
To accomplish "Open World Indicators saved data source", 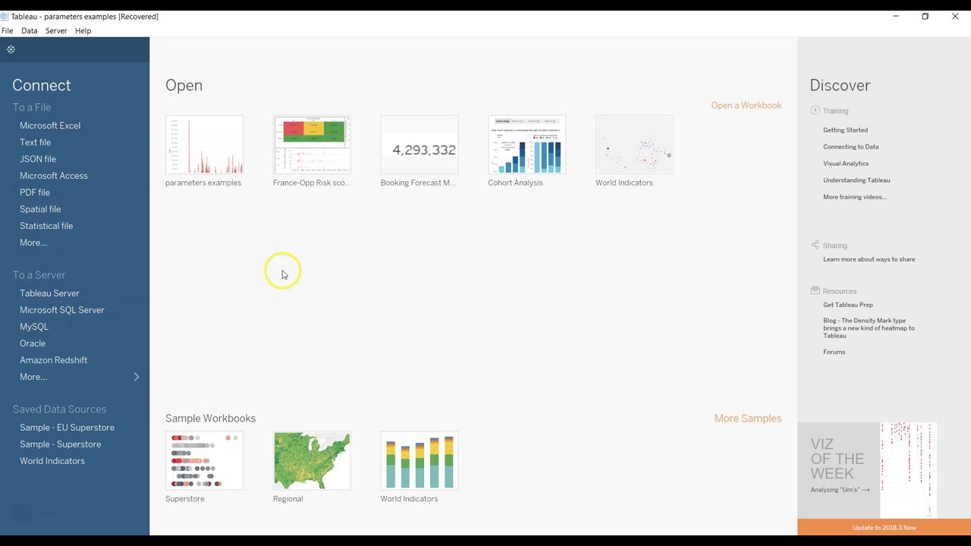I will tap(52, 461).
